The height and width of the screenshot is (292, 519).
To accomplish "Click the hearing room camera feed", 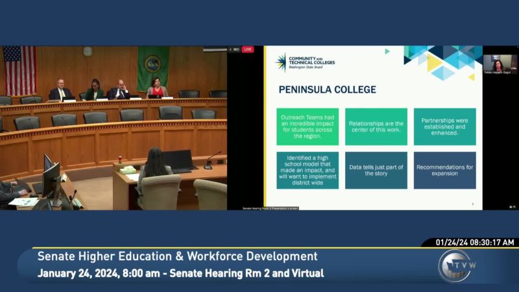I will pos(114,128).
